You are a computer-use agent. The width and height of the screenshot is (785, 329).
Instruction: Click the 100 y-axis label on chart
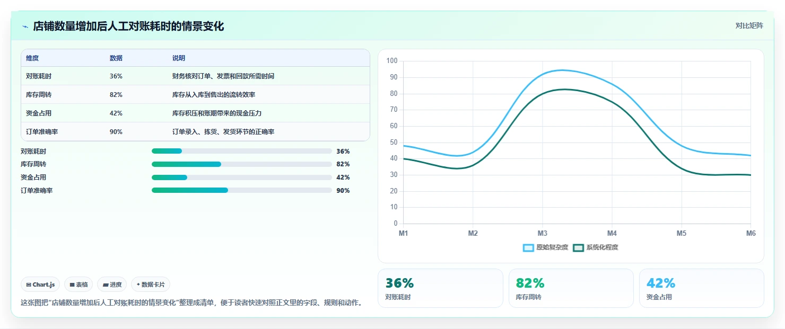[392, 61]
